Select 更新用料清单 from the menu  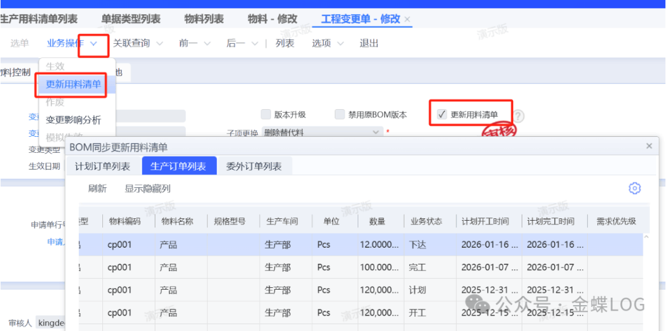coord(73,84)
